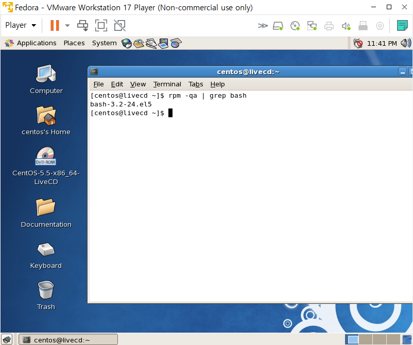Screen dimensions: 413x345
Task: Click the printer device icon
Action: [x=329, y=26]
